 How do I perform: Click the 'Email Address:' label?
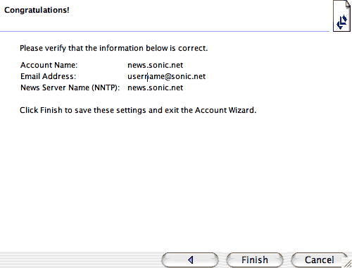49,76
